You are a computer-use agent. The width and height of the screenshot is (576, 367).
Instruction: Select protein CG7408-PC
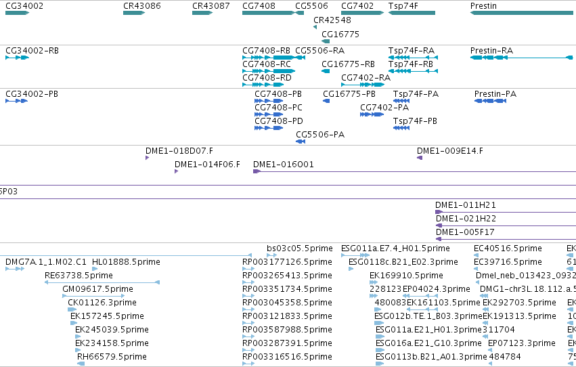pyautogui.click(x=269, y=114)
